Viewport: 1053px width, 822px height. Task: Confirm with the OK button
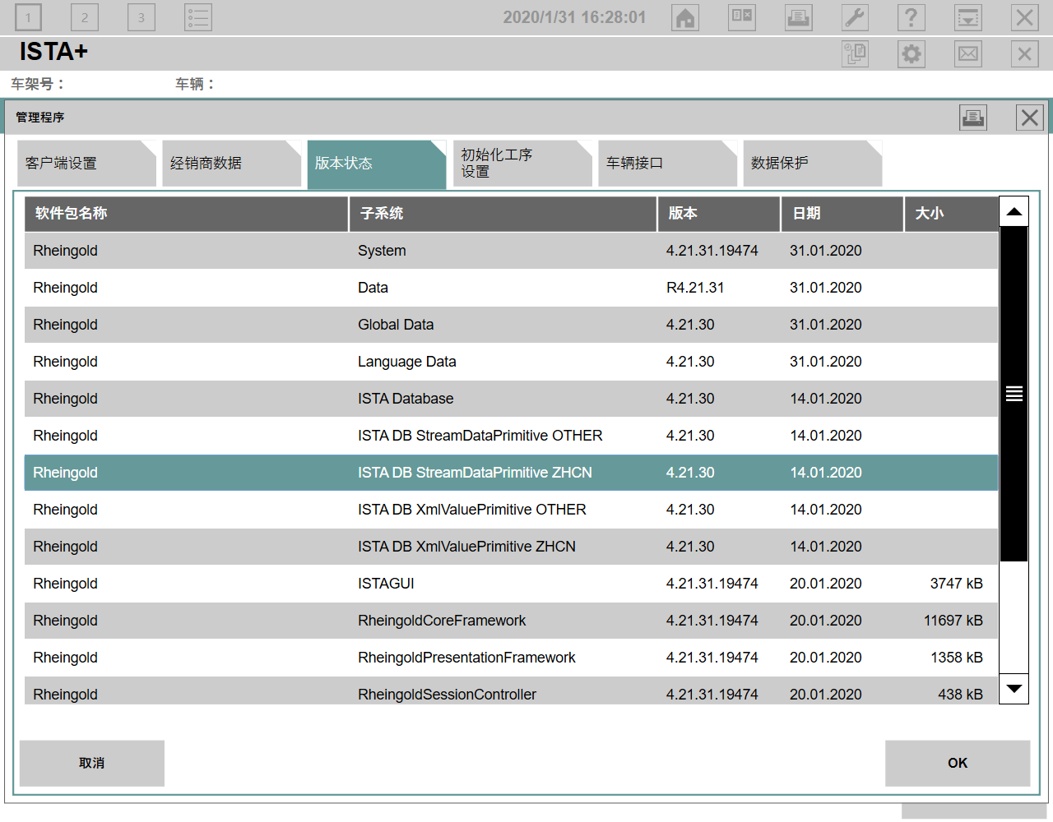tap(958, 764)
